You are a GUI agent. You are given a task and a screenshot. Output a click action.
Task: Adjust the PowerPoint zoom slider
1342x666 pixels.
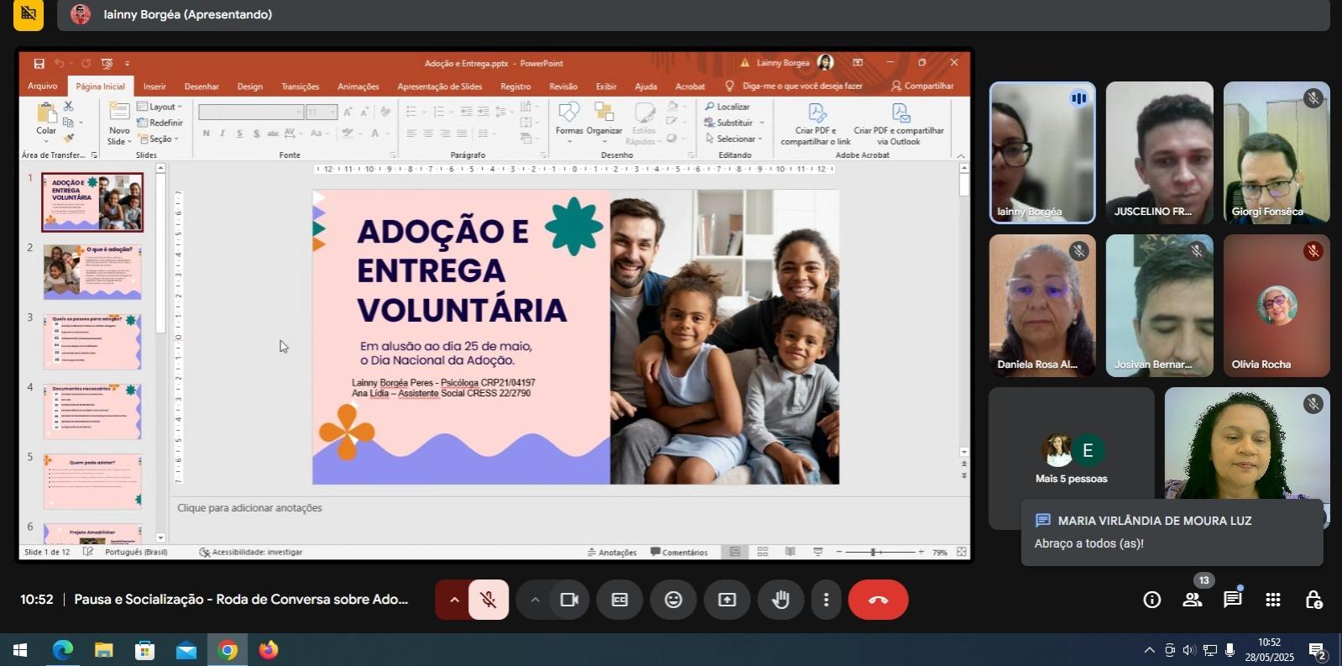pyautogui.click(x=874, y=552)
